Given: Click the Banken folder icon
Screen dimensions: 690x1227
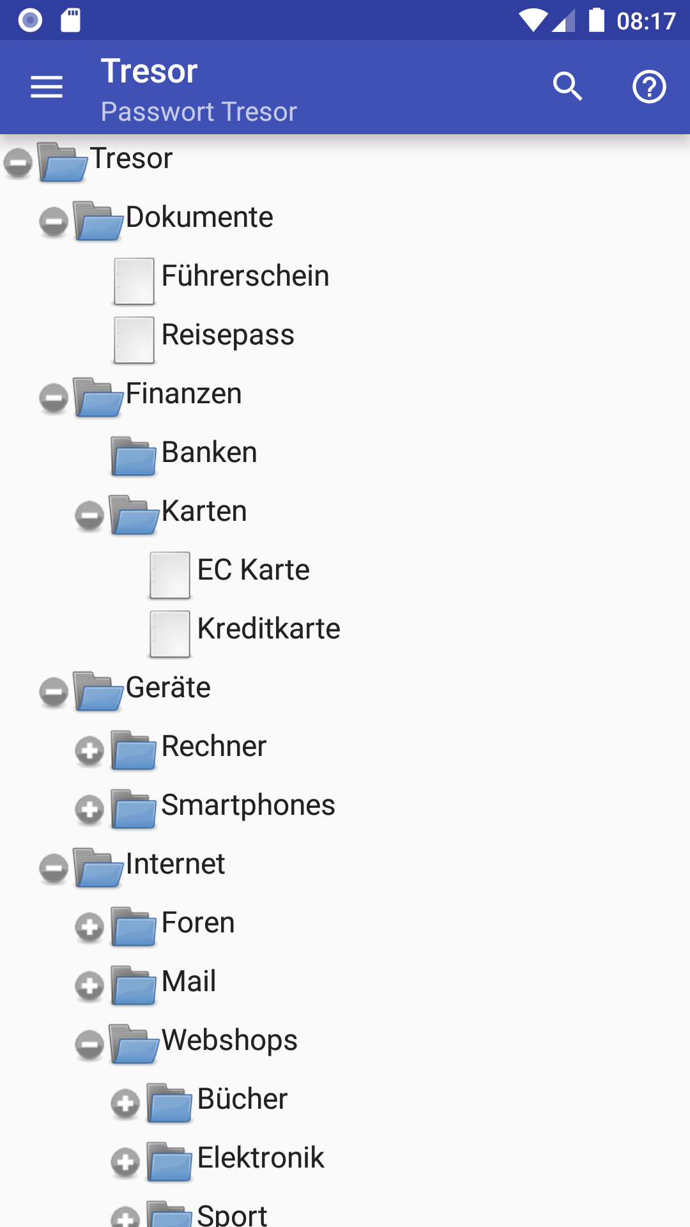Looking at the screenshot, I should 134,456.
